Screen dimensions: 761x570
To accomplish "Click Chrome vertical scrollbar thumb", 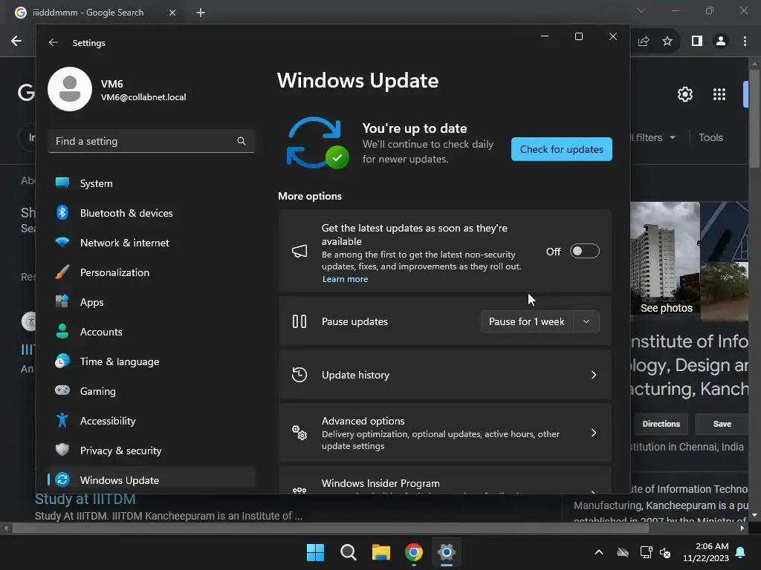I will (x=754, y=119).
